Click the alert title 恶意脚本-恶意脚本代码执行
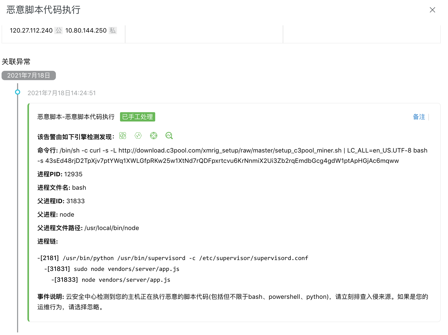448x335 pixels. [x=76, y=117]
